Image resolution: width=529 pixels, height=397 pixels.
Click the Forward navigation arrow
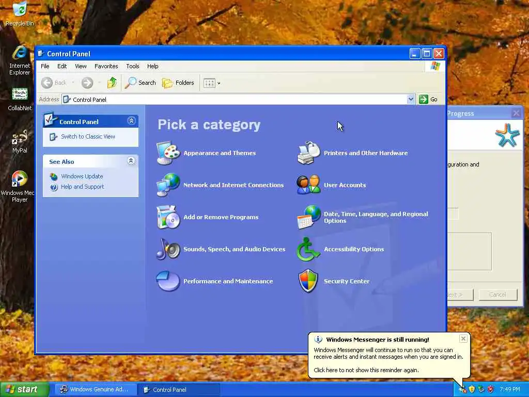[x=87, y=83]
